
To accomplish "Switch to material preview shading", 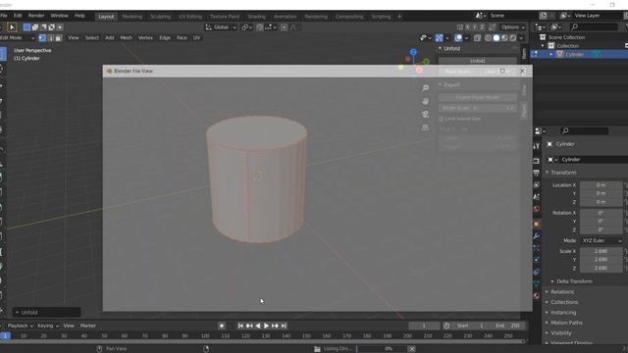I will [x=504, y=38].
